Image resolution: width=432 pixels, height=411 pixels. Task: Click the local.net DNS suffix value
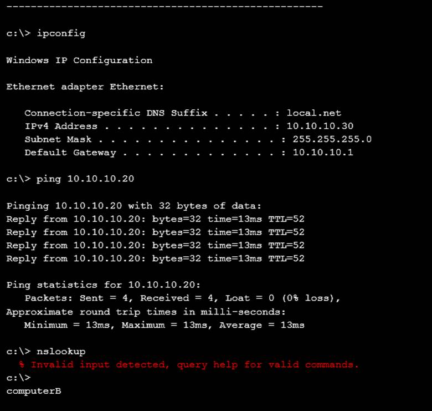pos(314,113)
